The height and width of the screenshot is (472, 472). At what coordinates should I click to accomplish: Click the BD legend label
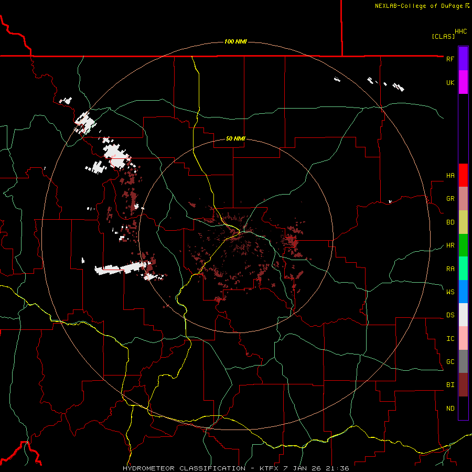point(450,222)
